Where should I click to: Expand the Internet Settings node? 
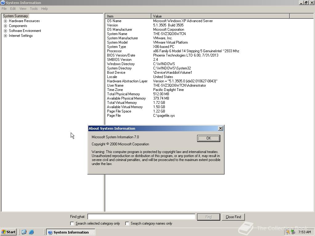6,36
